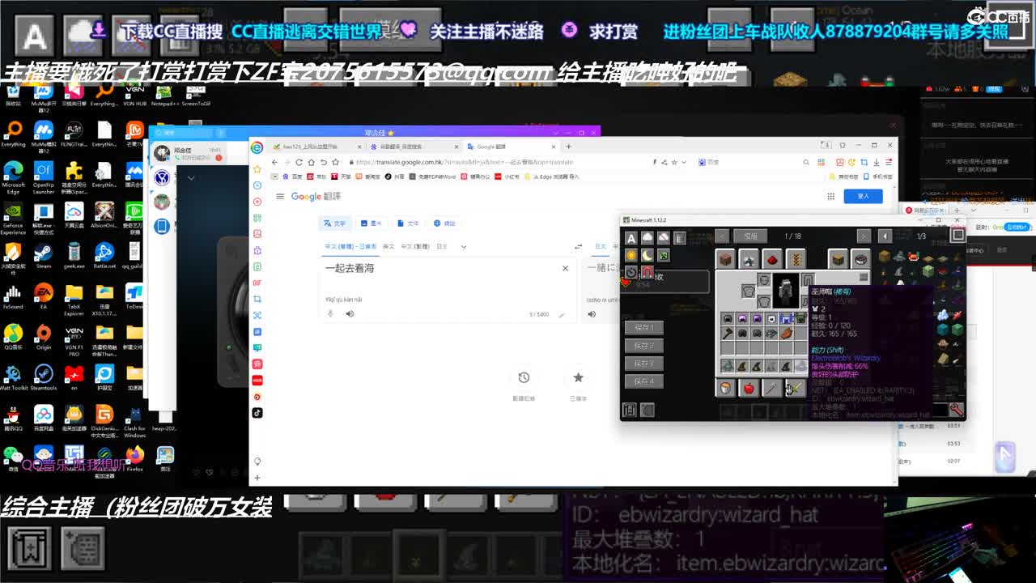
Task: Open the saved translations star
Action: [578, 377]
